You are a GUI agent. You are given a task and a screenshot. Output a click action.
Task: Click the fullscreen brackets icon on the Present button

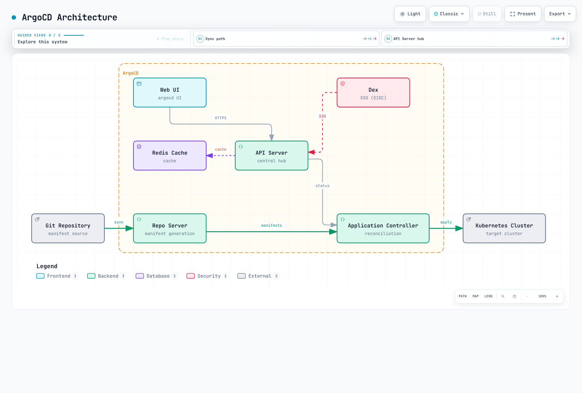(x=513, y=14)
